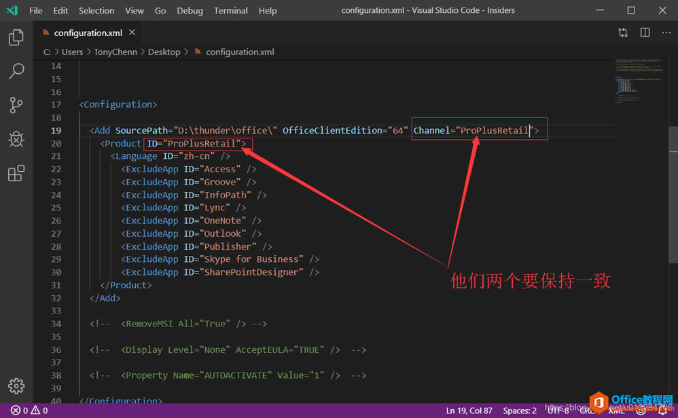Click Ln 19, Col 87 status item
The image size is (678, 418).
coord(469,411)
